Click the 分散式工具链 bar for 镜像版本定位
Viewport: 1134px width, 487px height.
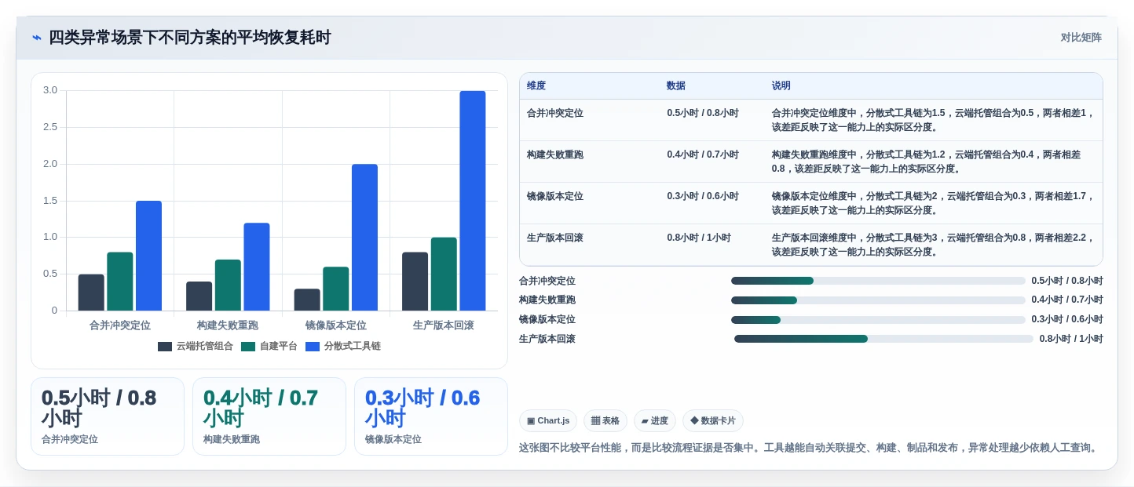pyautogui.click(x=364, y=238)
